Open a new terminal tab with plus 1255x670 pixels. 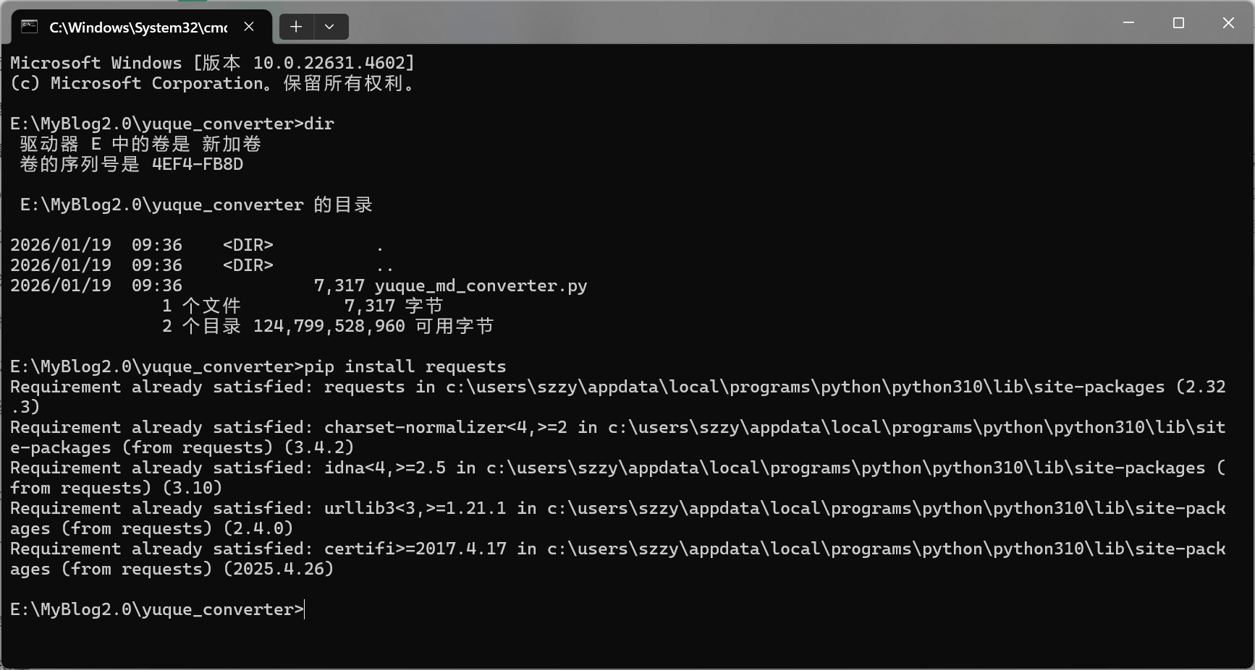296,27
